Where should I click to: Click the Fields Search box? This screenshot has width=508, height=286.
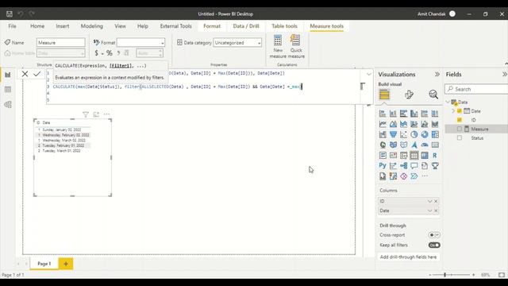tap(477, 89)
